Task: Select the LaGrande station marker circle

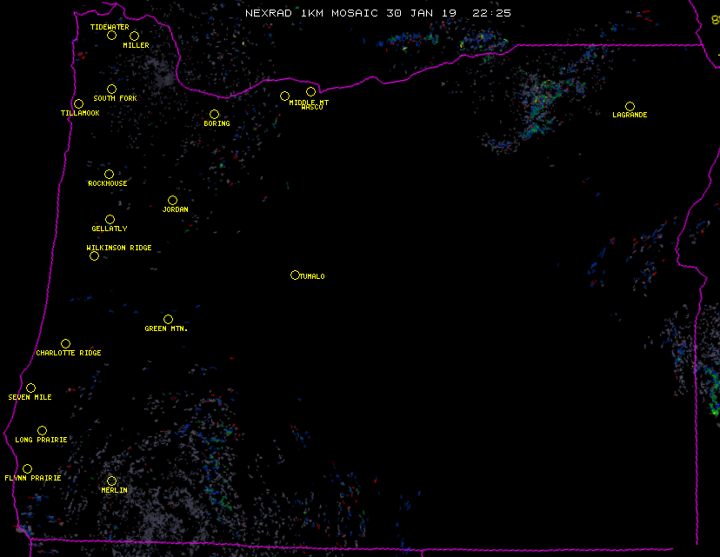Action: coord(630,106)
